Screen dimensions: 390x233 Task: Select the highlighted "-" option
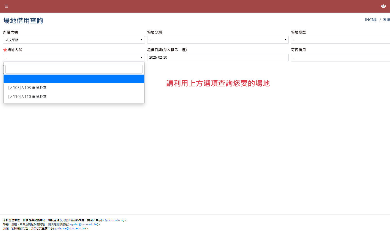74,79
